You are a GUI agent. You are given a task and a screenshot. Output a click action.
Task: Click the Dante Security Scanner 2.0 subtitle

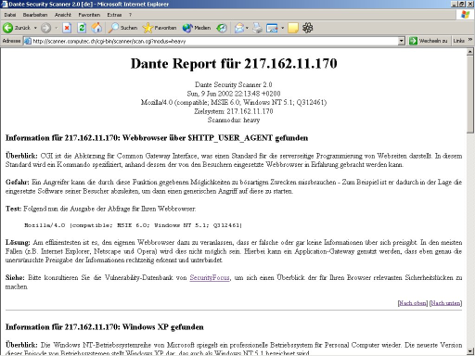coord(234,84)
